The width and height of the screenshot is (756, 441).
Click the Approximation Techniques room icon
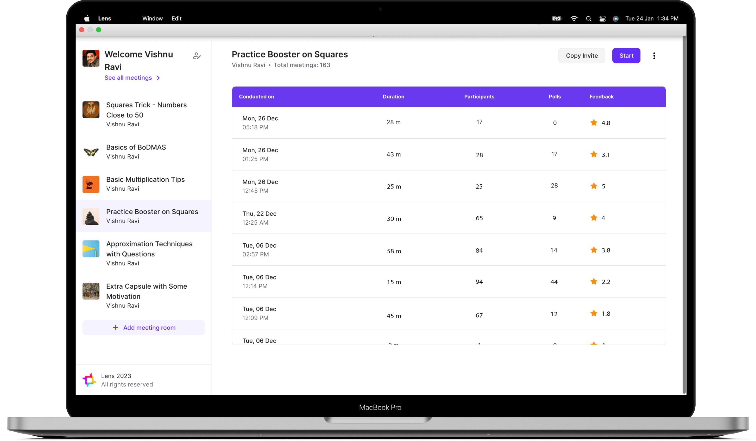click(91, 249)
